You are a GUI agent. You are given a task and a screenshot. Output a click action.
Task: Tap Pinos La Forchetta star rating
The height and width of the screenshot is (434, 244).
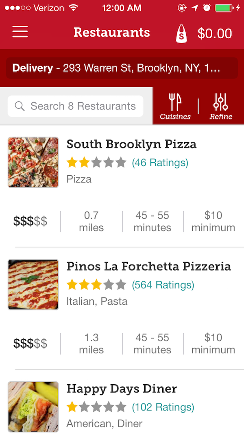pos(96,285)
